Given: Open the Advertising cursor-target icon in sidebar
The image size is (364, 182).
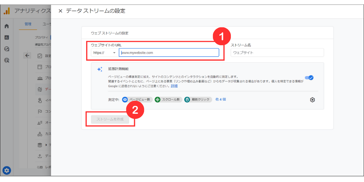Looking at the screenshot, I should click(7, 60).
